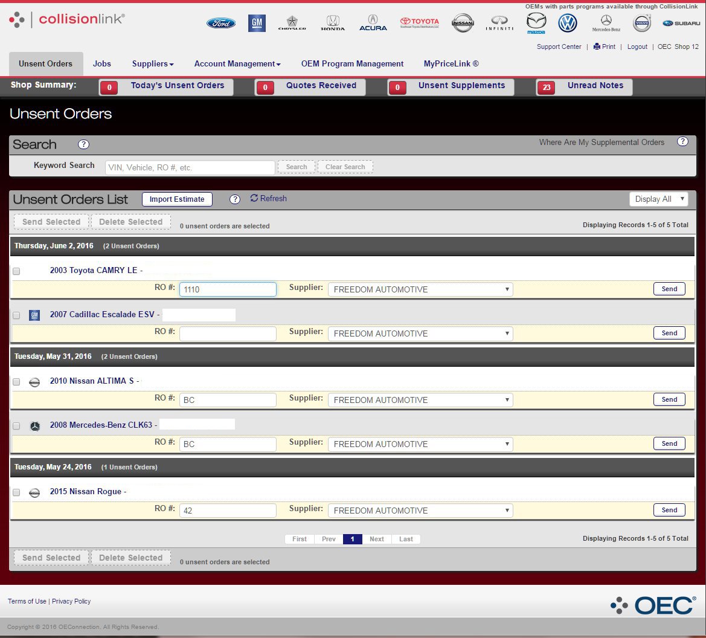Open the Jobs tab
The width and height of the screenshot is (706, 638).
(x=101, y=63)
